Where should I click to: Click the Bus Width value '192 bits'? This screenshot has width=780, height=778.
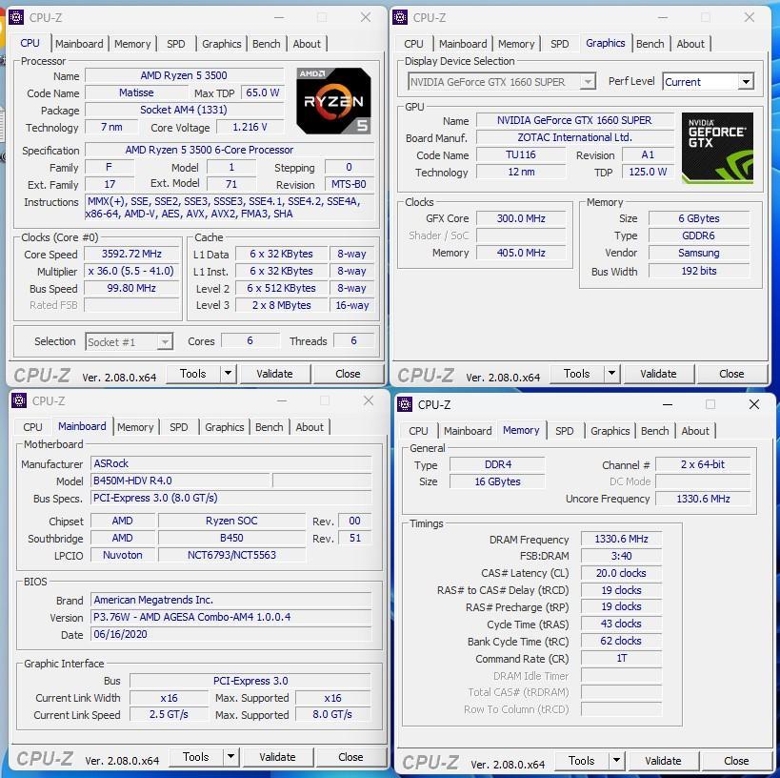coord(699,271)
